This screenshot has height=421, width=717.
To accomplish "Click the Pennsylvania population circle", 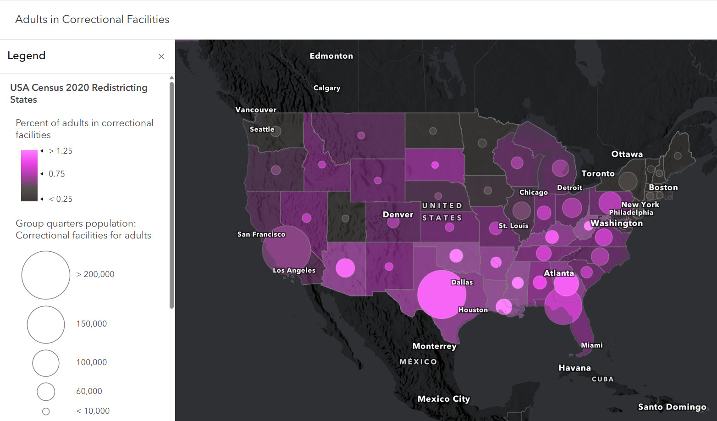I will pyautogui.click(x=610, y=203).
